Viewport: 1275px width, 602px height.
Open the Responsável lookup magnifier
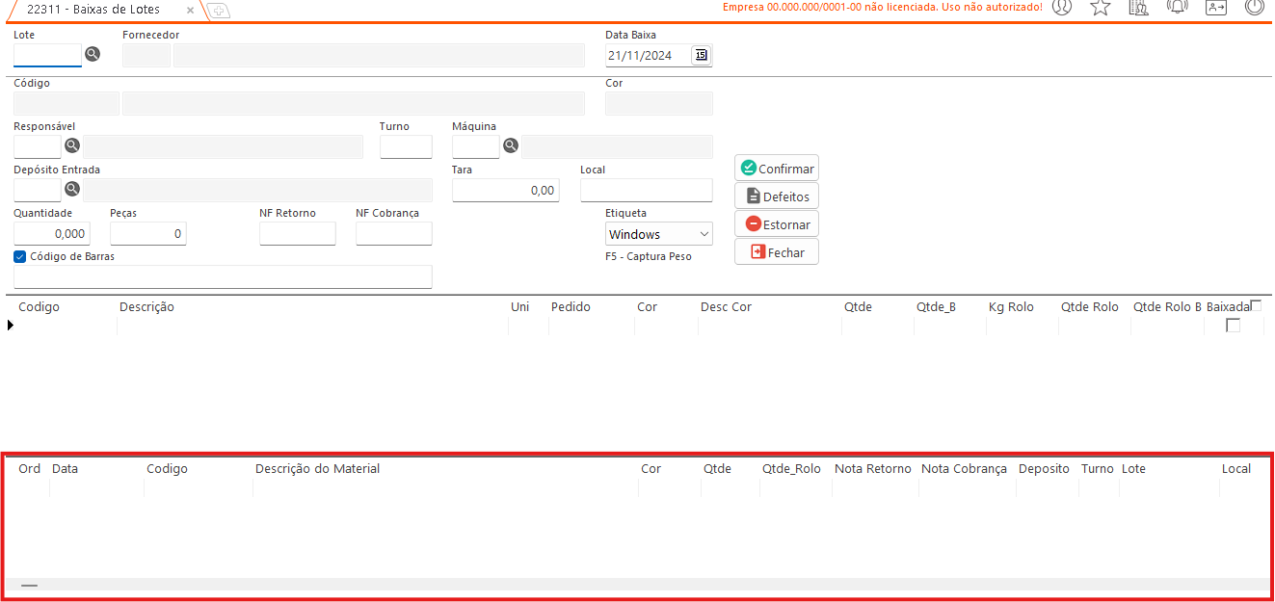click(72, 146)
